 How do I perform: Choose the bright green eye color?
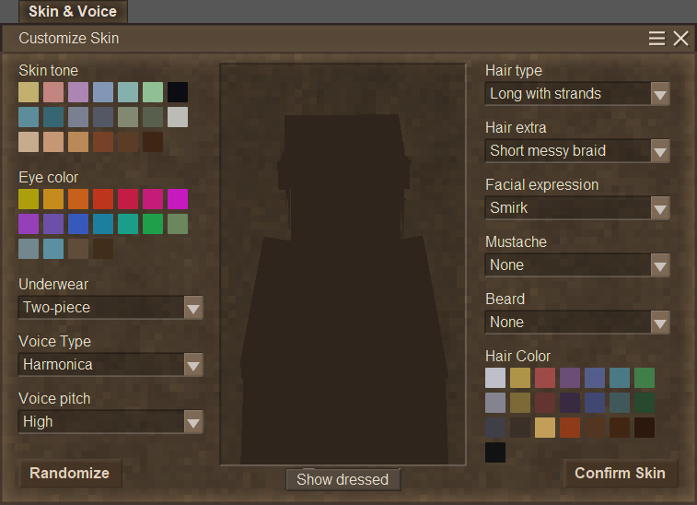tap(153, 224)
